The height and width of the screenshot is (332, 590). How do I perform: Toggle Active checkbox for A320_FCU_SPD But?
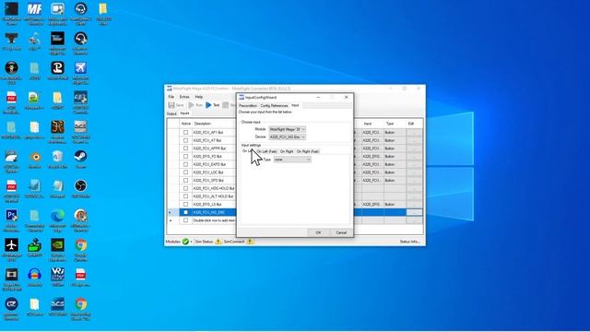(x=185, y=181)
